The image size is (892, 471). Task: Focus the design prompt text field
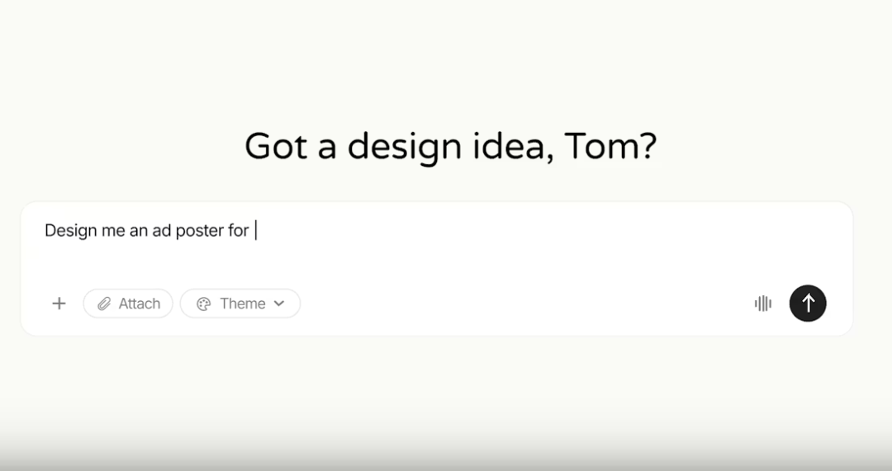437,242
